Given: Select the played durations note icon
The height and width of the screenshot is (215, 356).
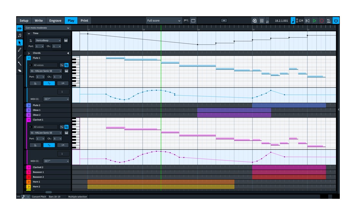Looking at the screenshot, I should (20, 35).
